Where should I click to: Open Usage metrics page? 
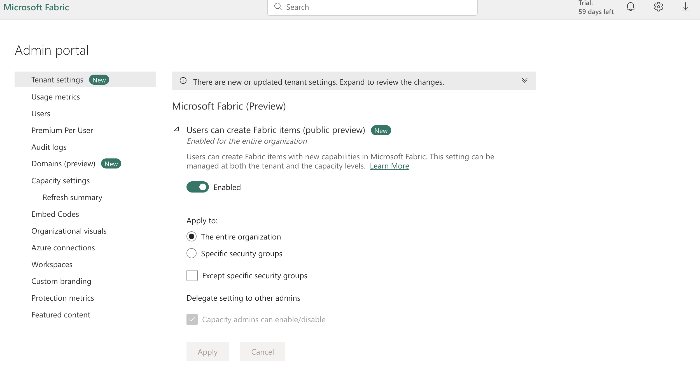(55, 97)
